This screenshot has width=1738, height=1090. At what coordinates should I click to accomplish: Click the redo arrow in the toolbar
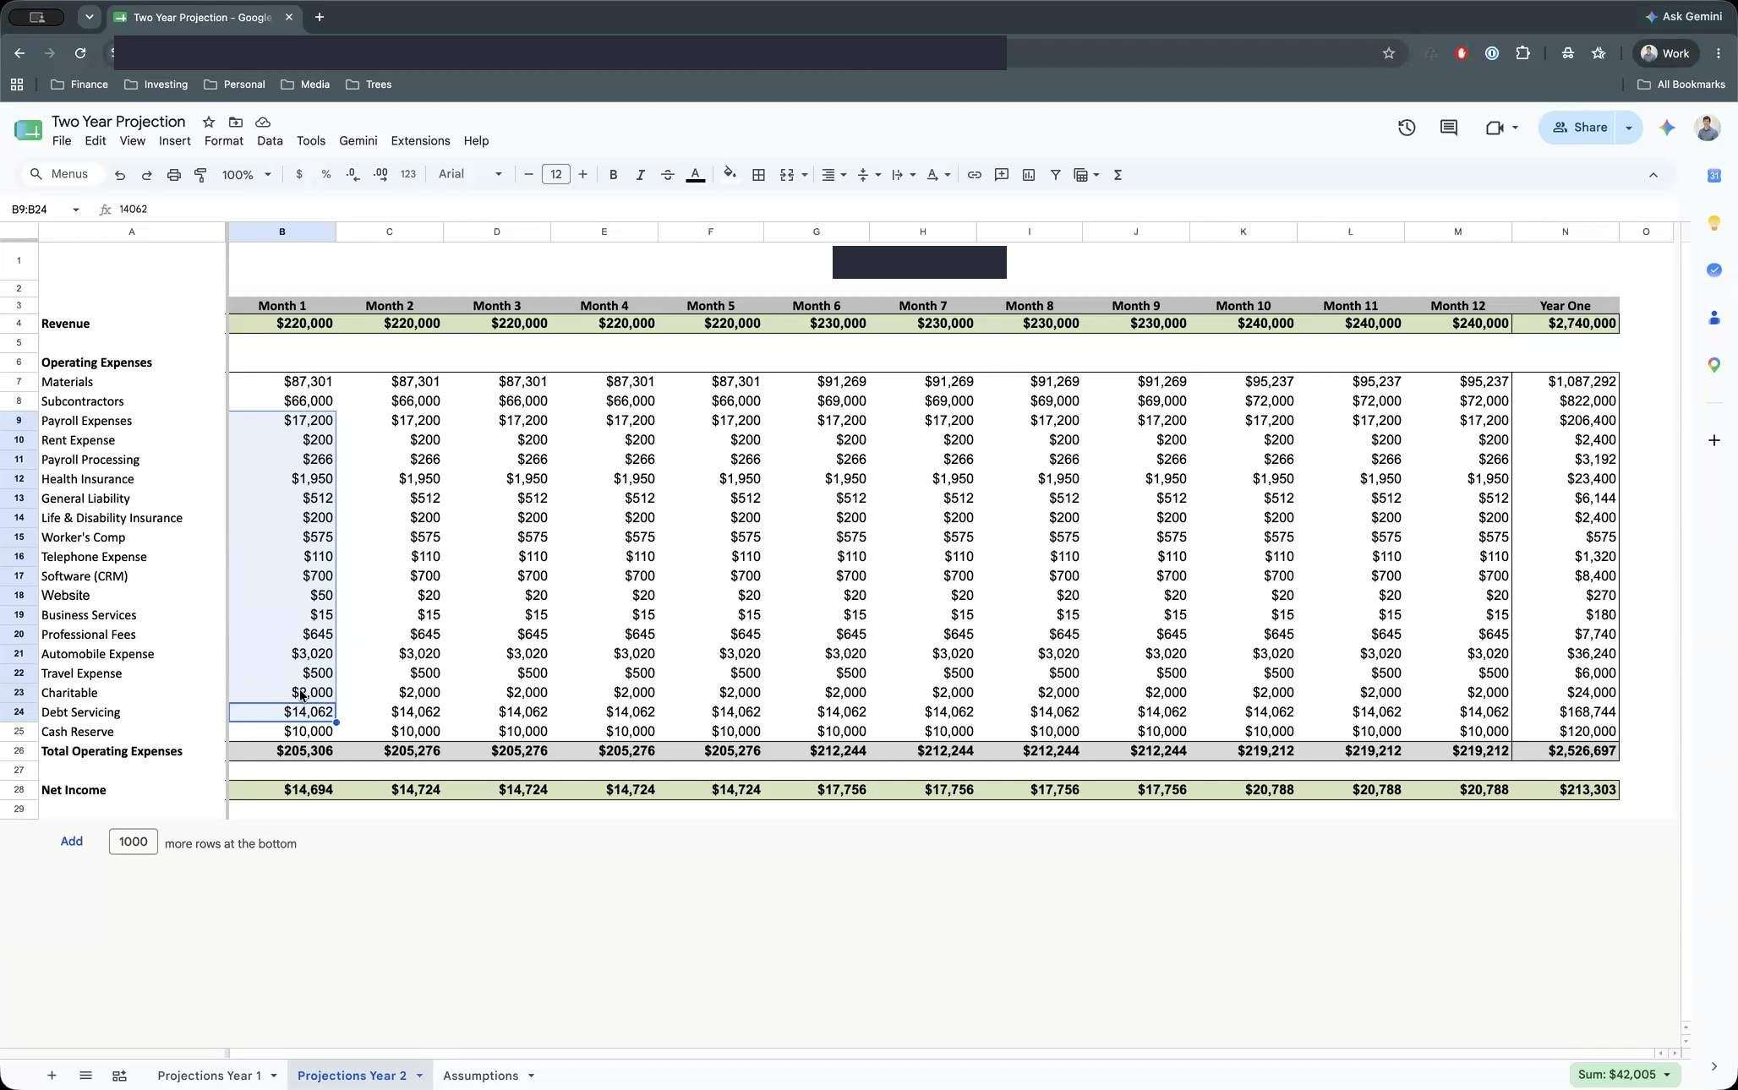point(147,175)
